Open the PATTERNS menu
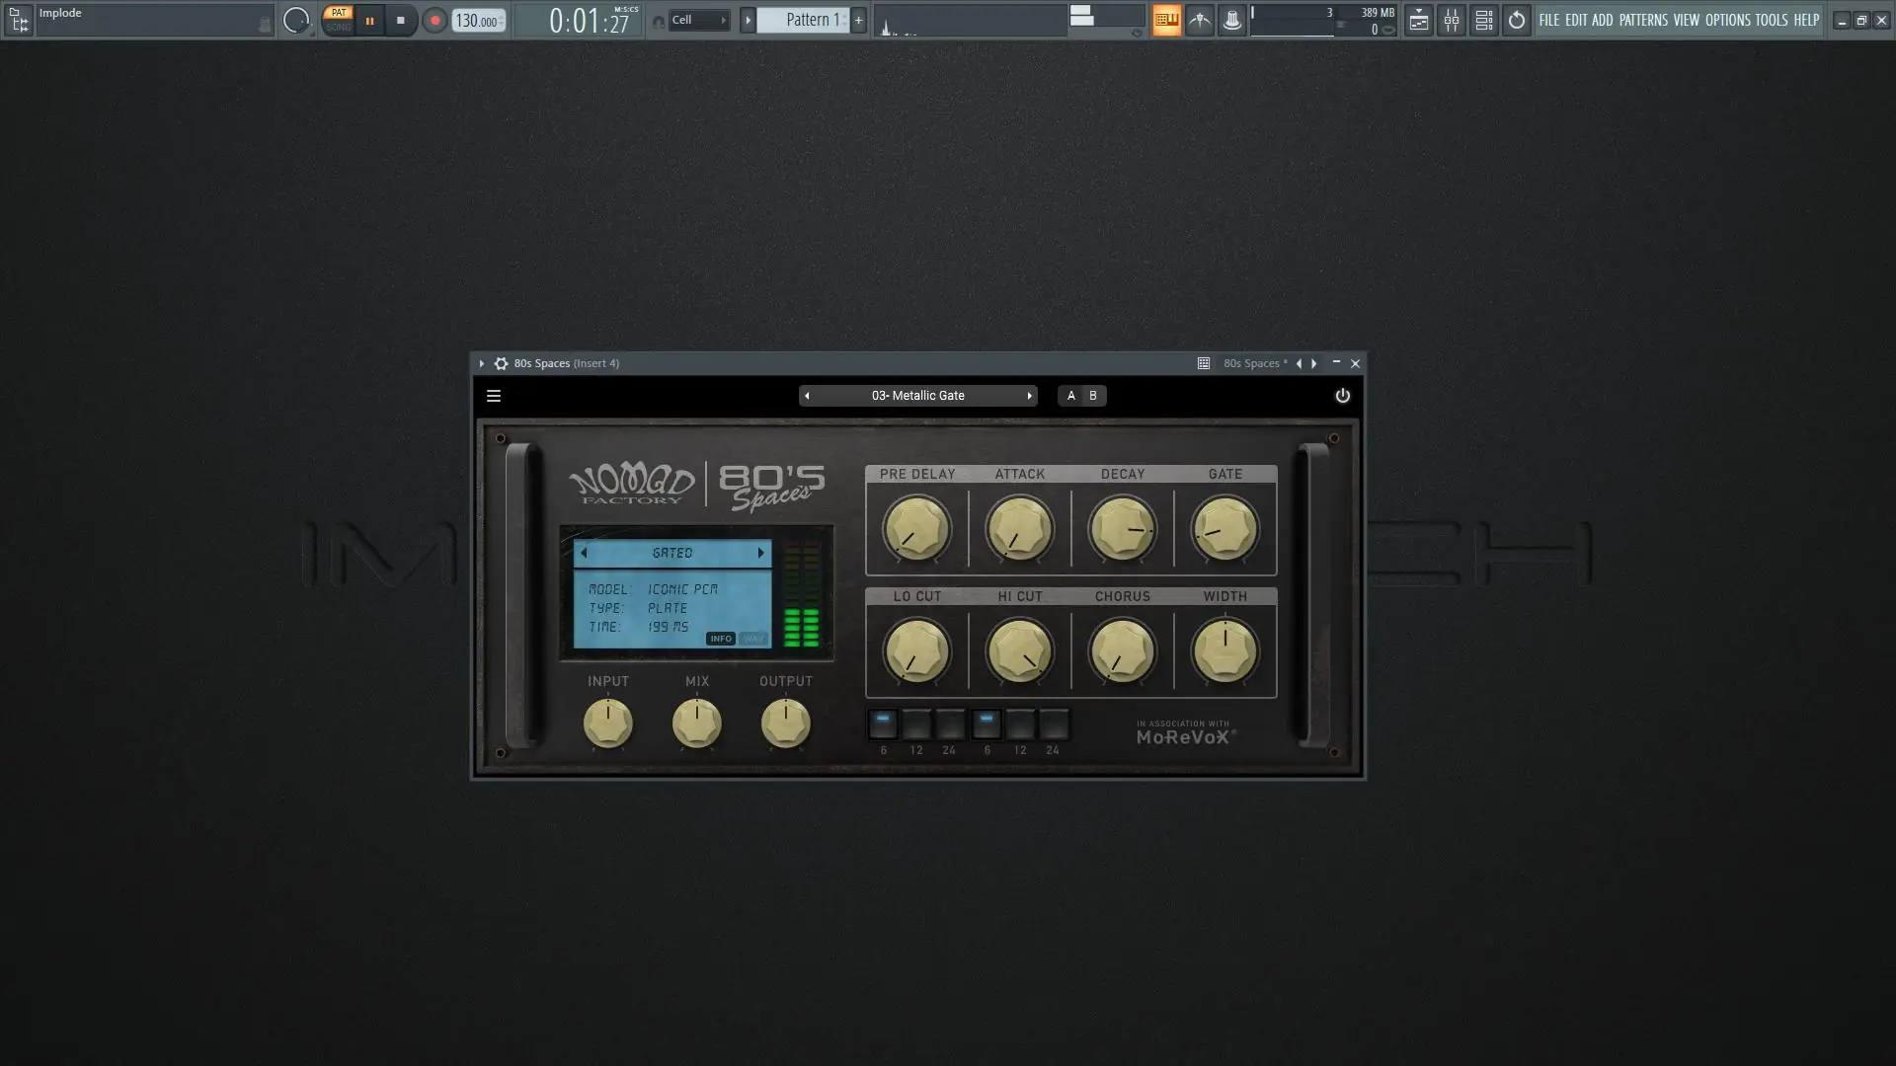The height and width of the screenshot is (1066, 1896). (x=1642, y=20)
